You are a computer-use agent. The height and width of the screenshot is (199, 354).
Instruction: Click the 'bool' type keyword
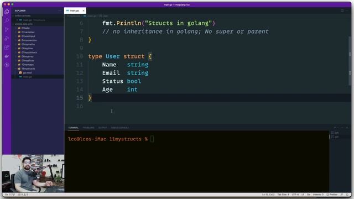tap(134, 81)
